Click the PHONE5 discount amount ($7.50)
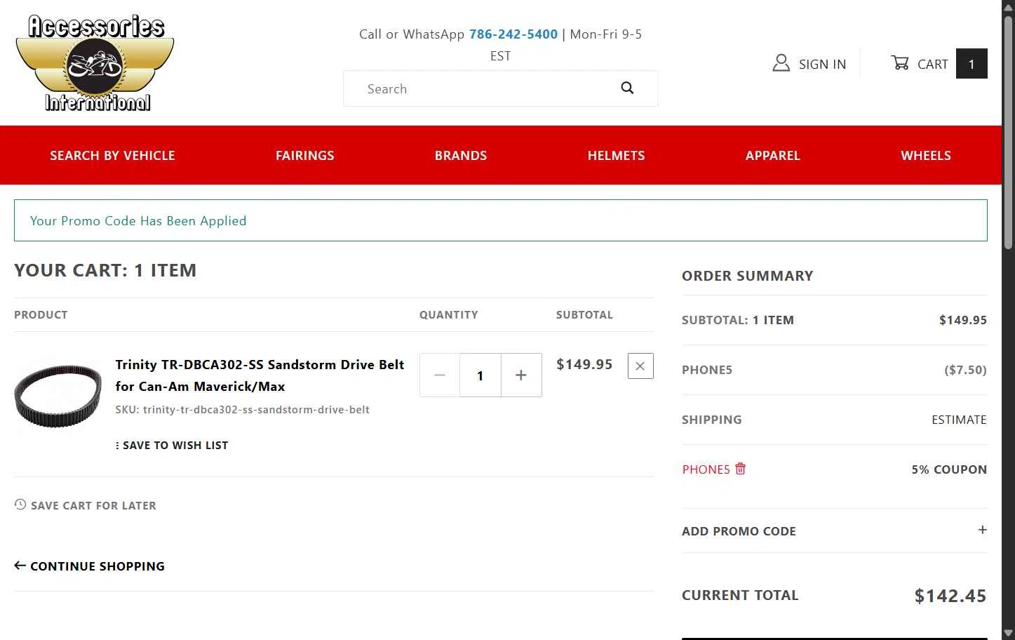 965,370
